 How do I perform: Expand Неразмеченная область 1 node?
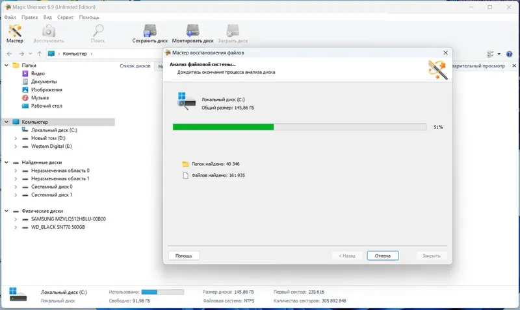pyautogui.click(x=16, y=178)
